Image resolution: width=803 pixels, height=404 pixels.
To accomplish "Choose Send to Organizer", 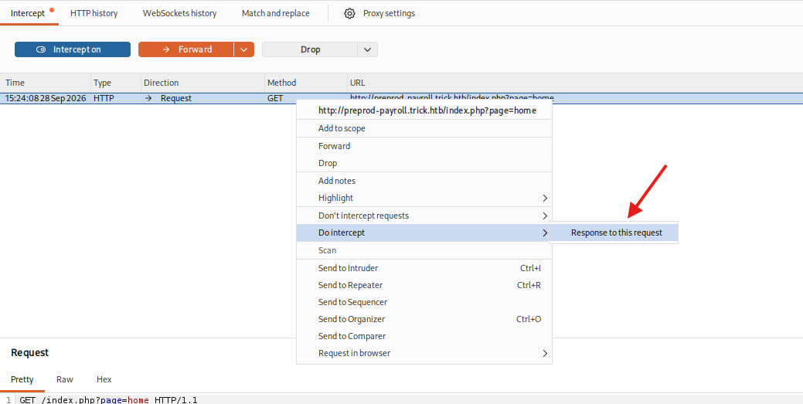I will (424, 319).
